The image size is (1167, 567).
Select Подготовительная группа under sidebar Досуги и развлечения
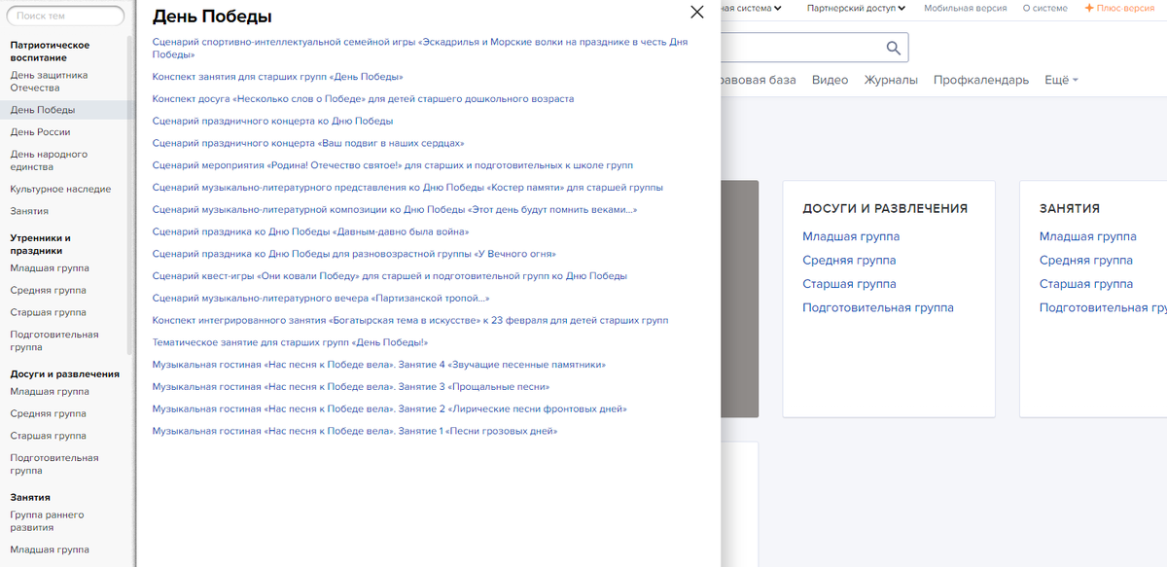[x=54, y=464]
